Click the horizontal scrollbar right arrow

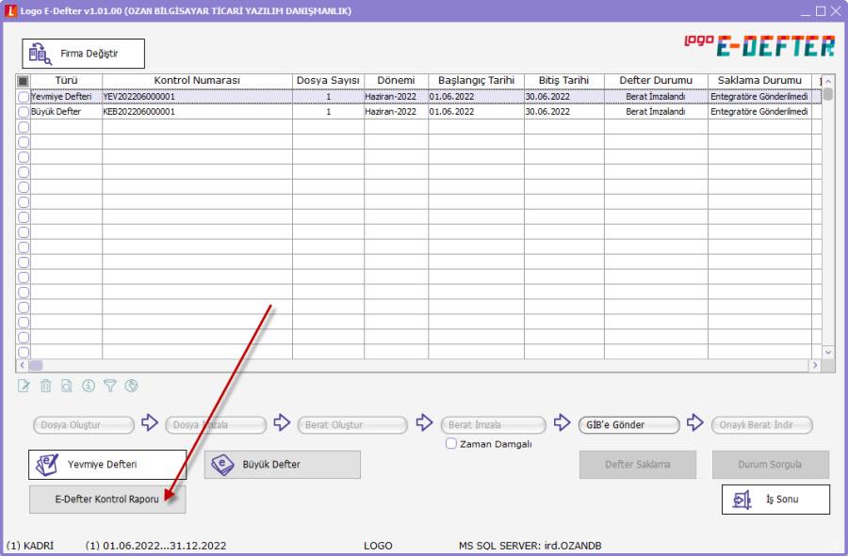815,365
